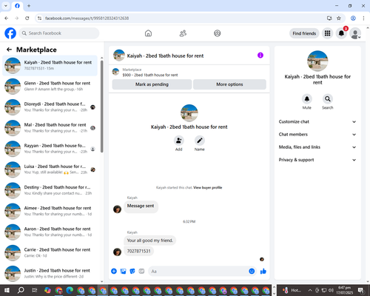Choose a GIF icon in composer
Screen dimensions: 370x296
pos(141,272)
